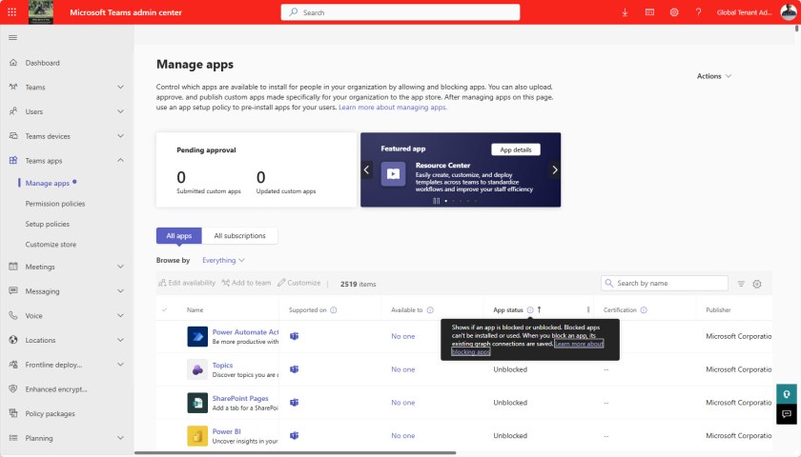
Task: Open the Power BI app link
Action: pos(226,431)
